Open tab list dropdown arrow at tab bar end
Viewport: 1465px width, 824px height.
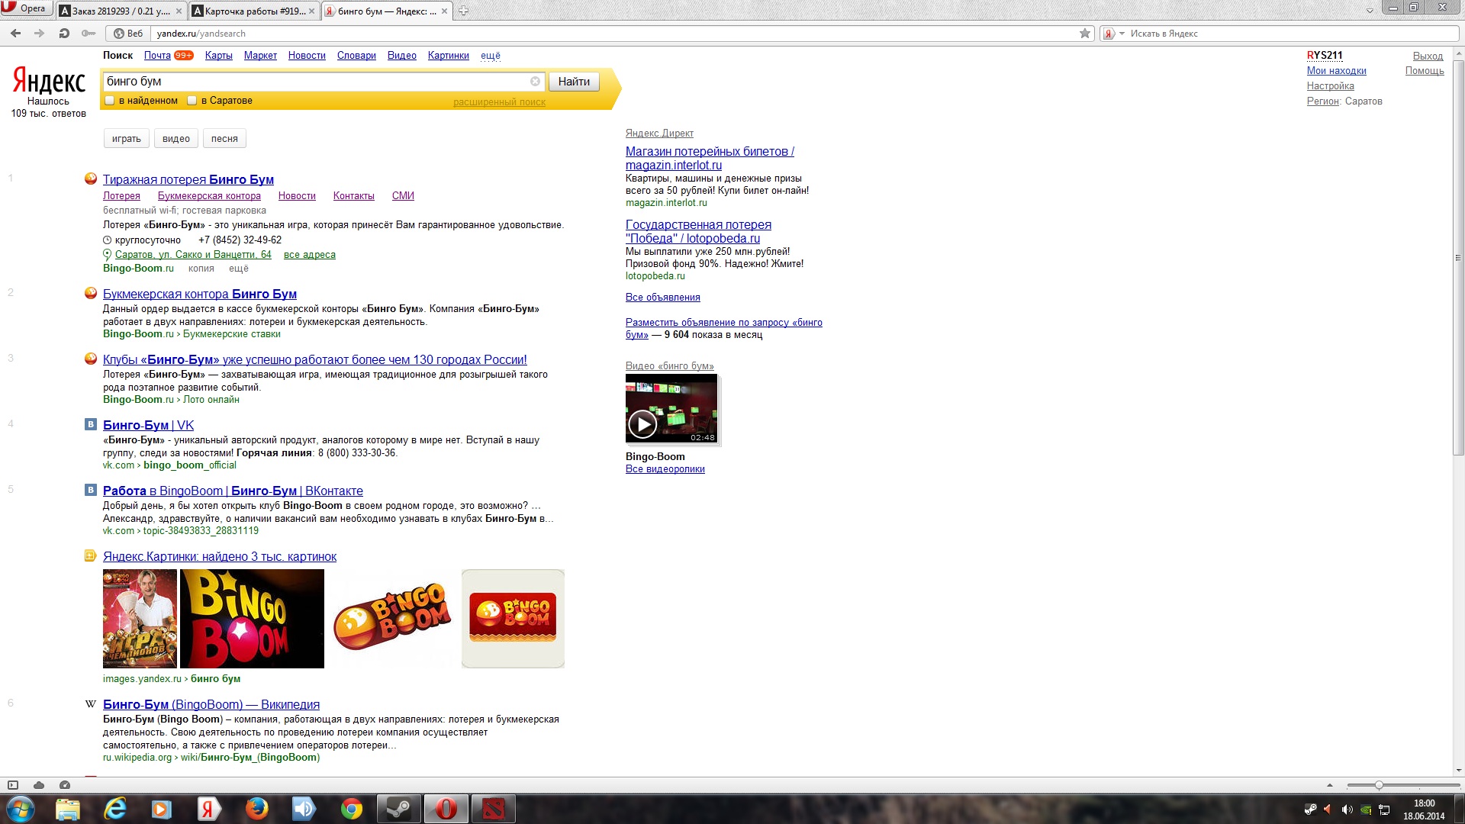coord(1370,11)
